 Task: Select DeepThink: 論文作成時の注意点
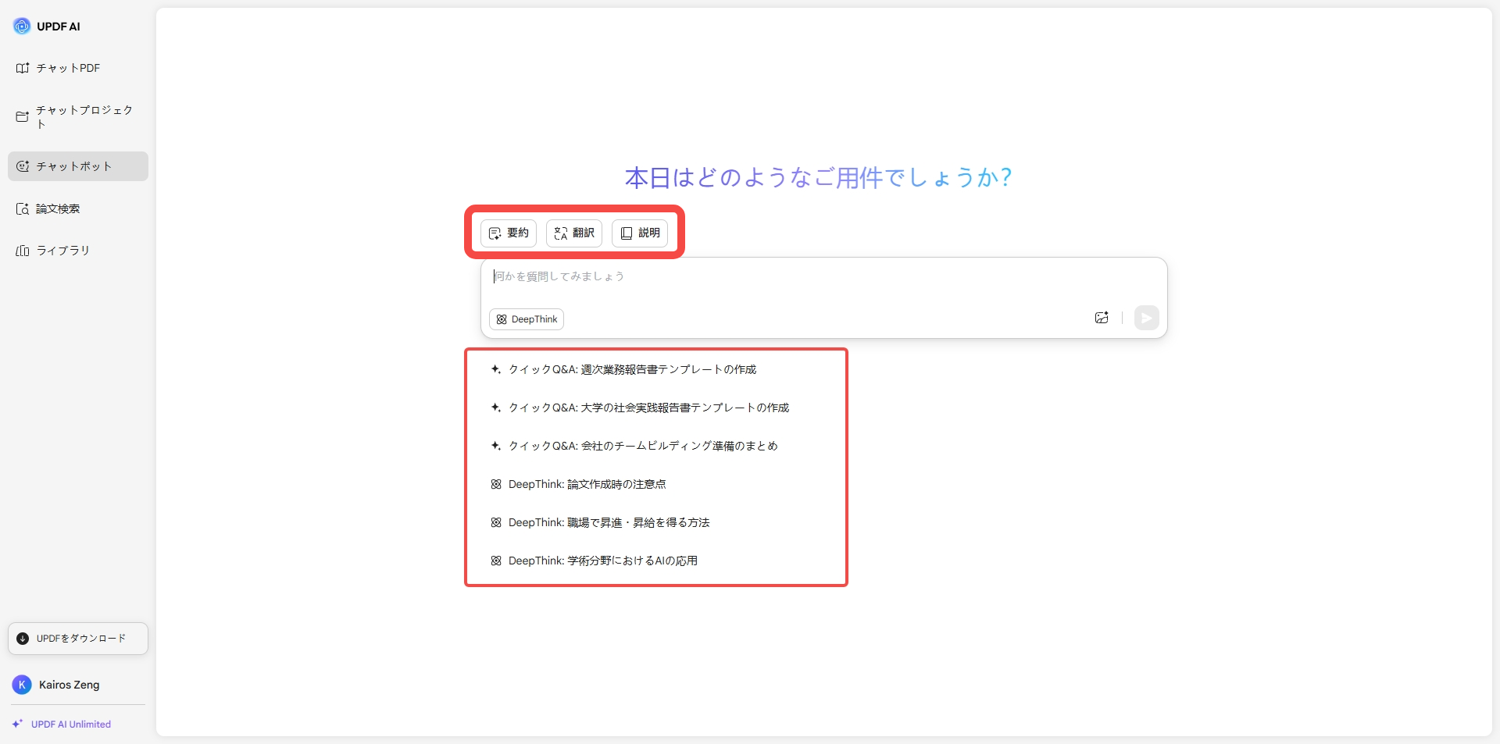[578, 484]
